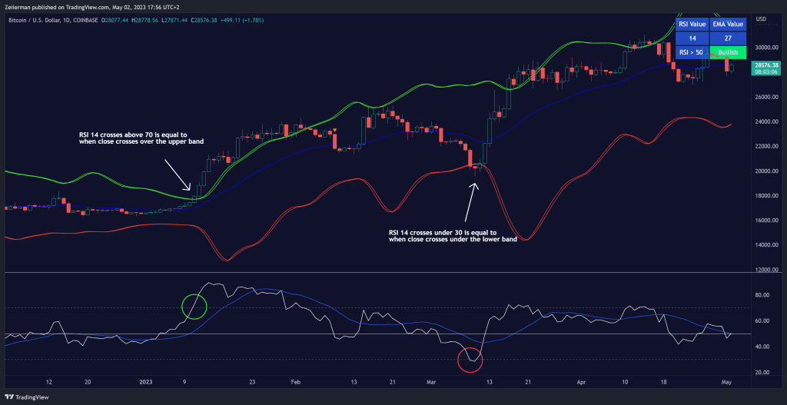787x405 pixels.
Task: Click the 2023 label on the time axis
Action: pos(146,381)
